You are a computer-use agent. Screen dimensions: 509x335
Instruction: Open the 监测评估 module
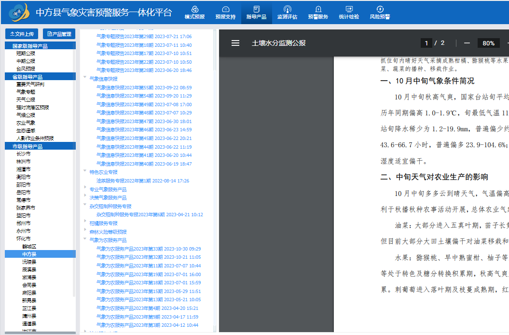(287, 13)
